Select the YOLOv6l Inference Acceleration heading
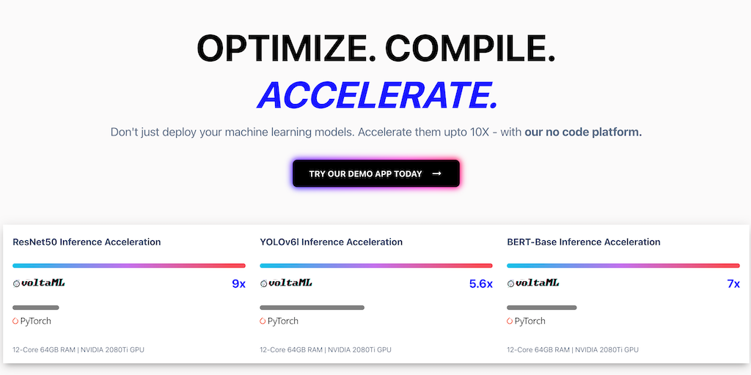Viewport: 751px width, 375px height. (x=331, y=242)
